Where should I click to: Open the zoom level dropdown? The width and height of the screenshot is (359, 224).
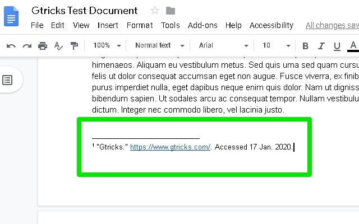(107, 45)
